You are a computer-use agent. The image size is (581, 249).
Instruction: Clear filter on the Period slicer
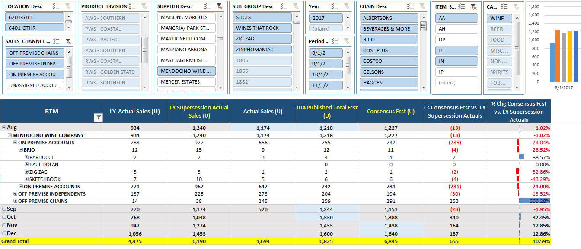click(347, 41)
